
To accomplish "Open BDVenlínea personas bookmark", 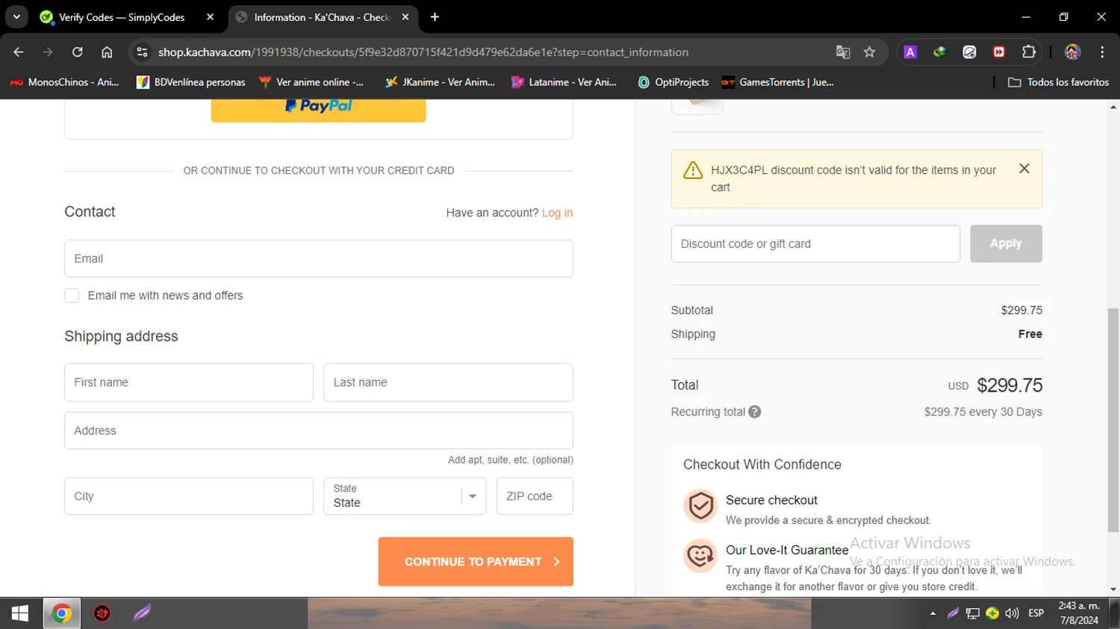I will (191, 82).
